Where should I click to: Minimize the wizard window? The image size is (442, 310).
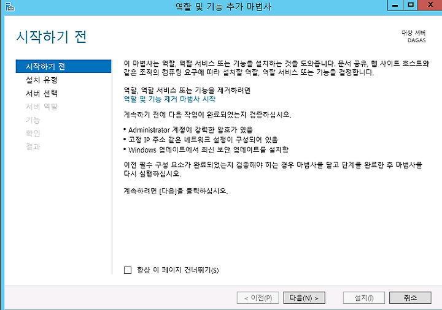coord(395,5)
